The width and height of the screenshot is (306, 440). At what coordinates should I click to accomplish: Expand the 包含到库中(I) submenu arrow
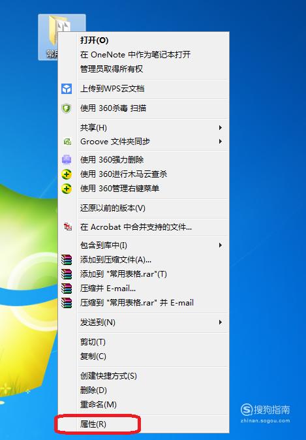221,245
